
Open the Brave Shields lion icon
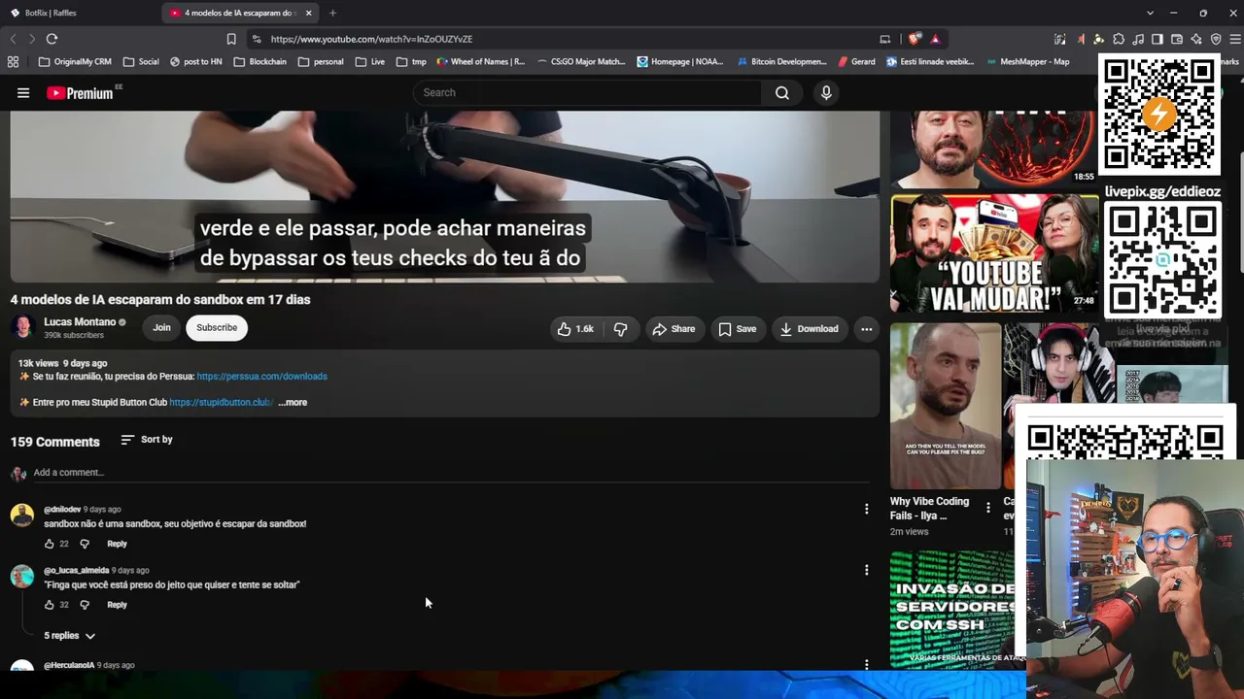point(916,39)
